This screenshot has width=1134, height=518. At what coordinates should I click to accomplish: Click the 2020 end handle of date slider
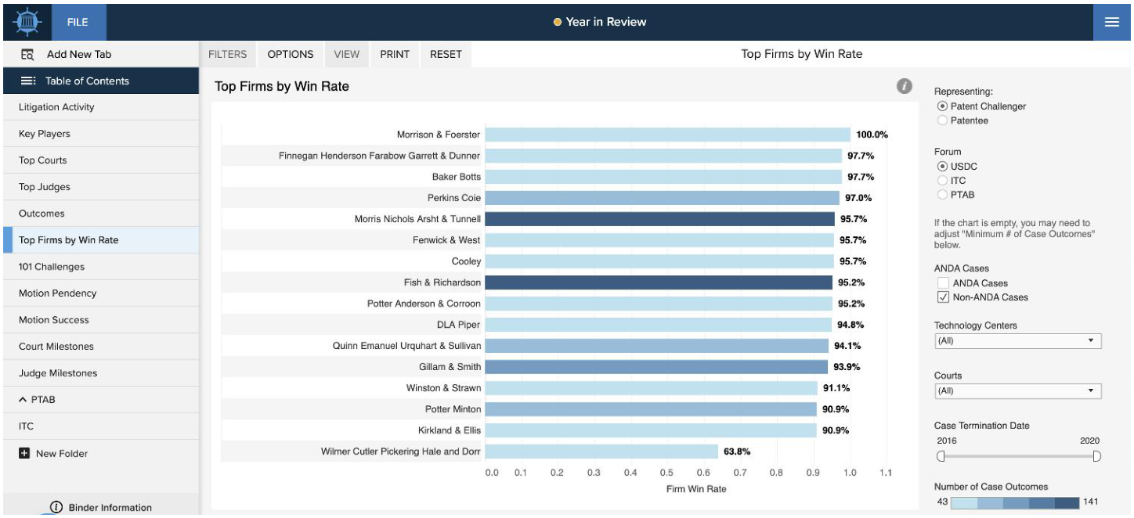(x=1096, y=456)
